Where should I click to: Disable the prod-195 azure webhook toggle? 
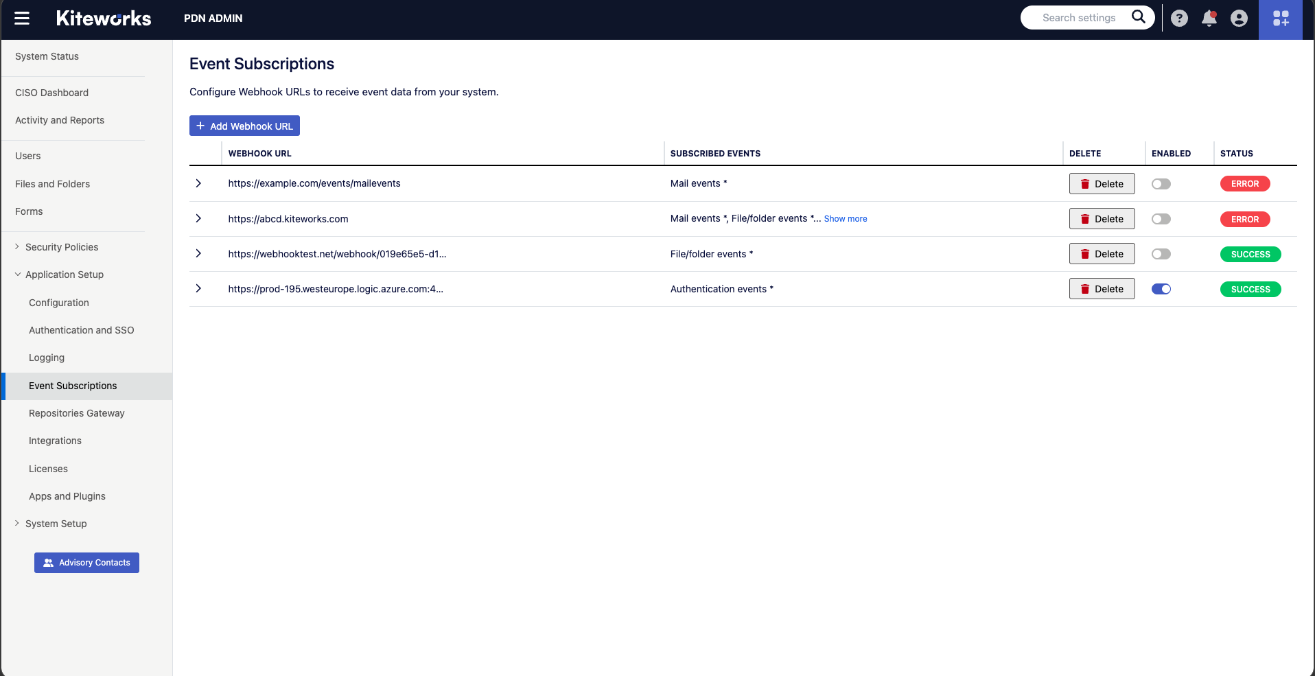(1161, 289)
